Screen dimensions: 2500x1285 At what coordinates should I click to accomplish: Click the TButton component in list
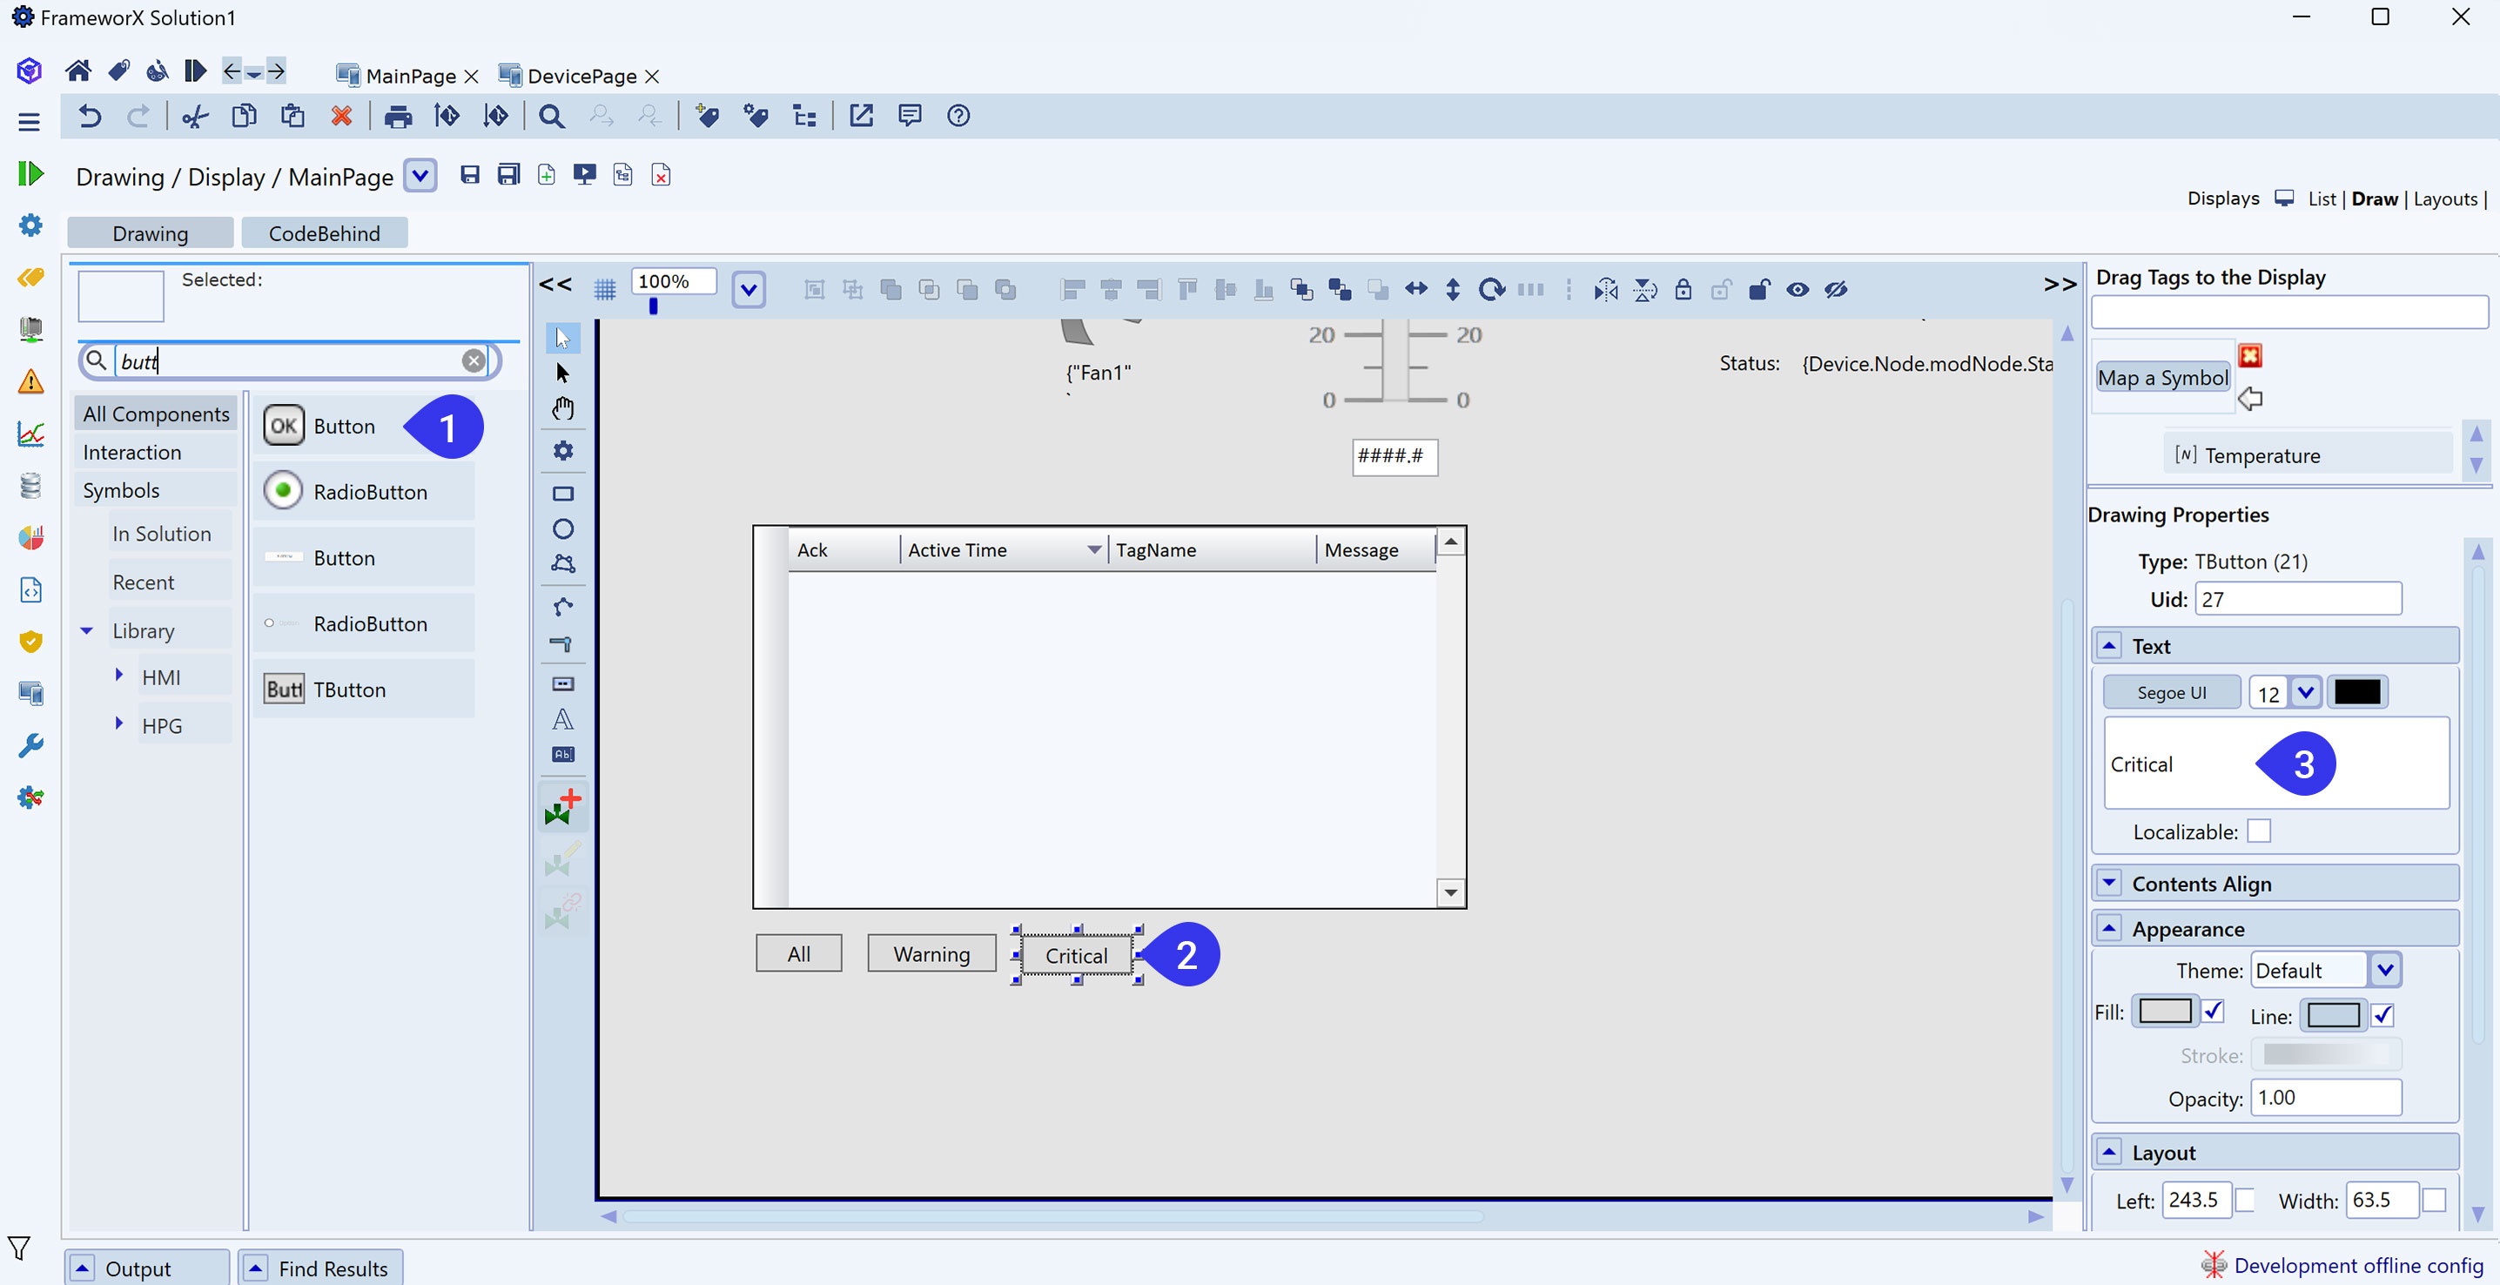coord(364,690)
